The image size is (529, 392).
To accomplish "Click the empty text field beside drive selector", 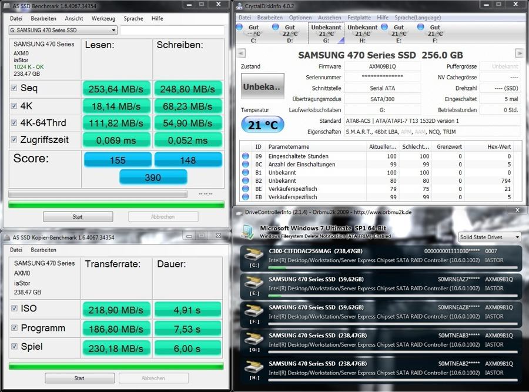I will pyautogui.click(x=172, y=31).
